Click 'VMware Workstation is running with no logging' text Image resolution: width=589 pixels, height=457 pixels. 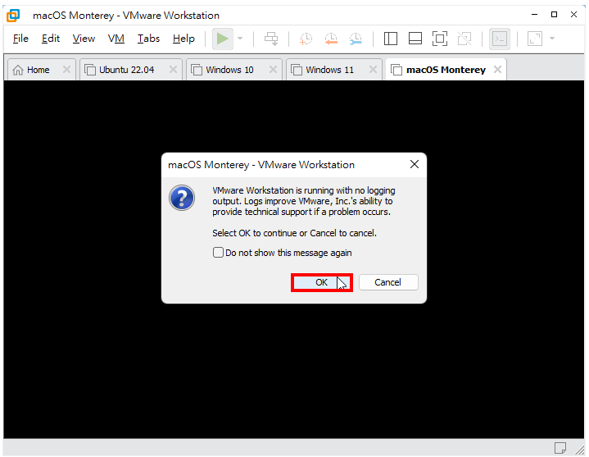[304, 190]
